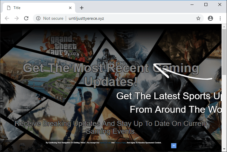View site information via Not secure icon

[38, 18]
